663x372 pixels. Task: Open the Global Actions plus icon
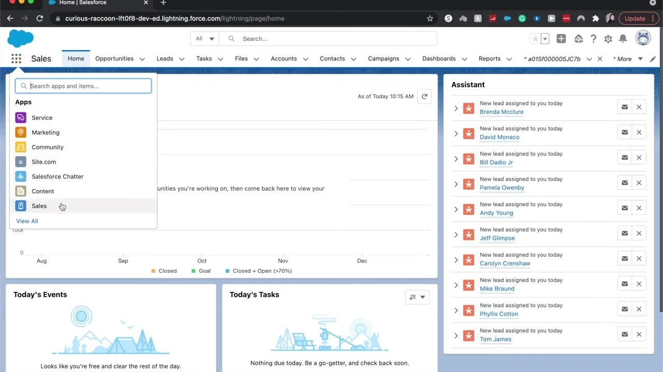pyautogui.click(x=561, y=39)
